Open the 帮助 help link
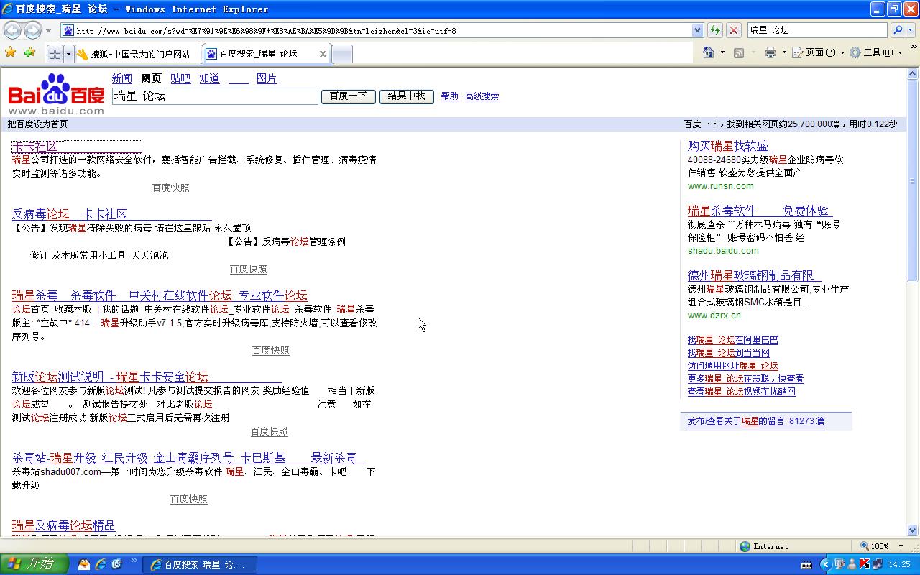This screenshot has width=920, height=575. [x=449, y=96]
